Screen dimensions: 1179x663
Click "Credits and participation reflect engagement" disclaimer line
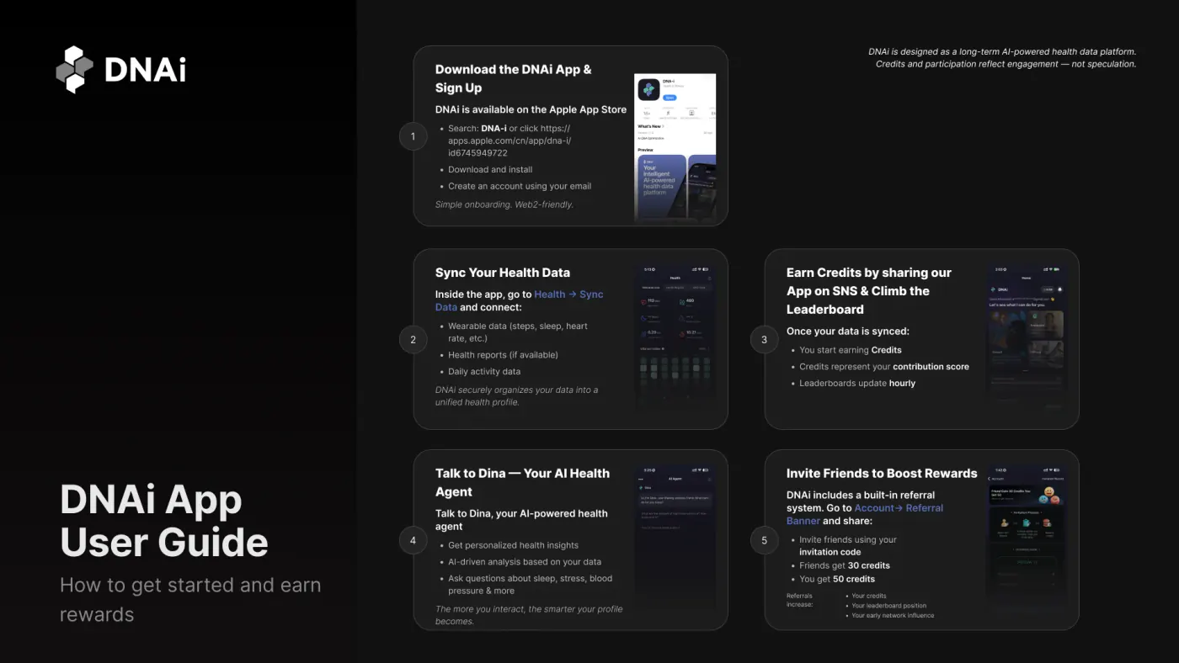tap(1006, 64)
